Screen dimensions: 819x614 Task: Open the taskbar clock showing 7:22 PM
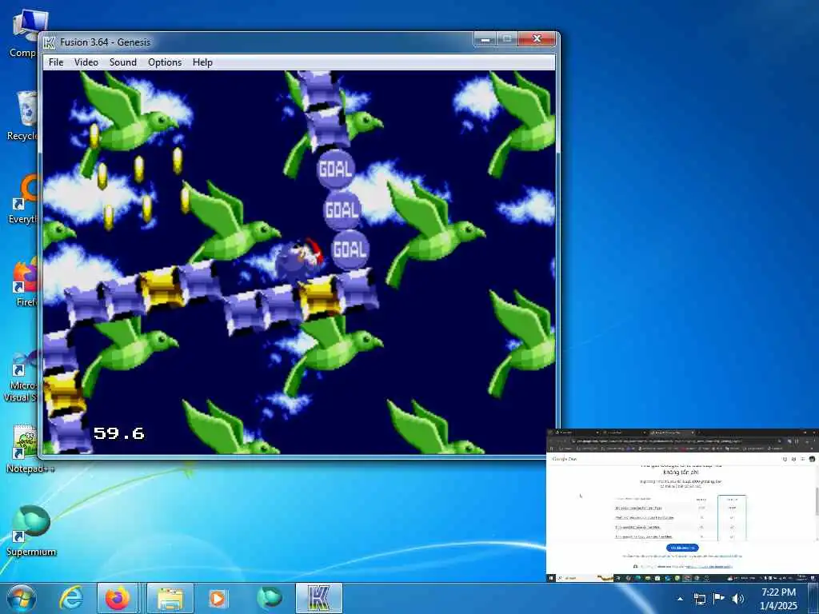point(778,598)
